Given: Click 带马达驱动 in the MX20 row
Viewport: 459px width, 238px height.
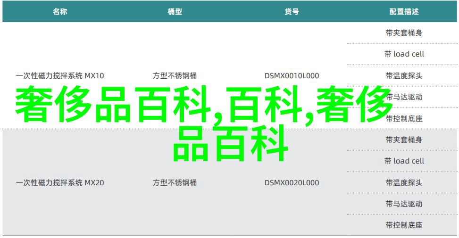Looking at the screenshot, I should [403, 204].
